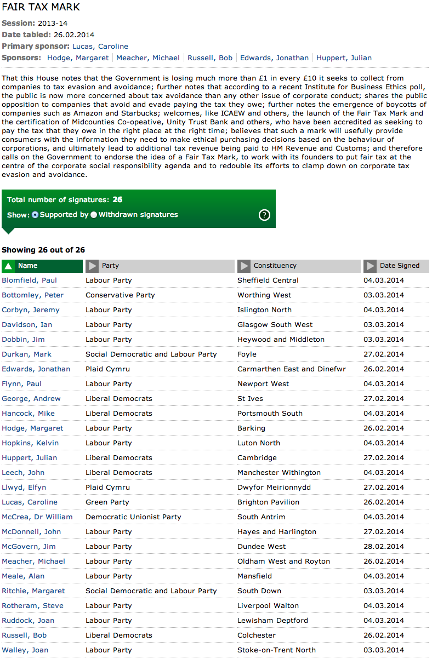Viewport: 432px width, 659px height.
Task: Open Walley, Joan signature entry
Action: 25,650
